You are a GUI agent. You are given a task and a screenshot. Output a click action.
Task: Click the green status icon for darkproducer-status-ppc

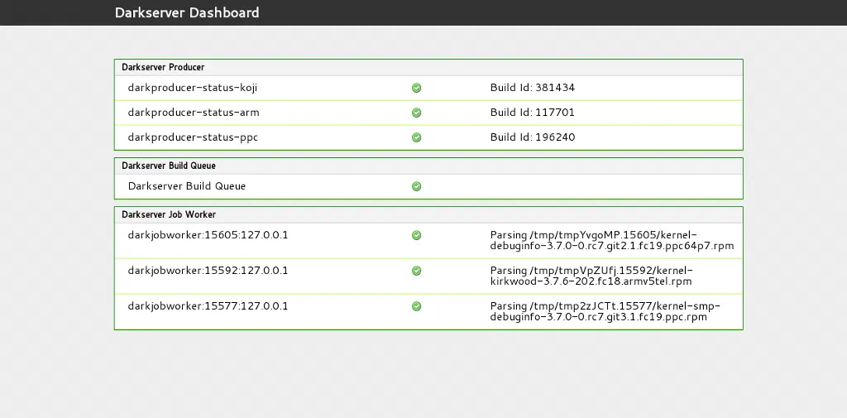tap(417, 137)
